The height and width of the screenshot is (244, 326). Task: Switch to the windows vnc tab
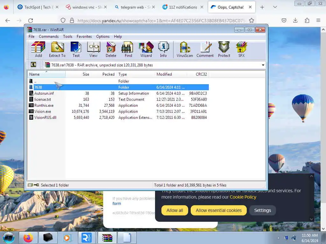click(87, 7)
